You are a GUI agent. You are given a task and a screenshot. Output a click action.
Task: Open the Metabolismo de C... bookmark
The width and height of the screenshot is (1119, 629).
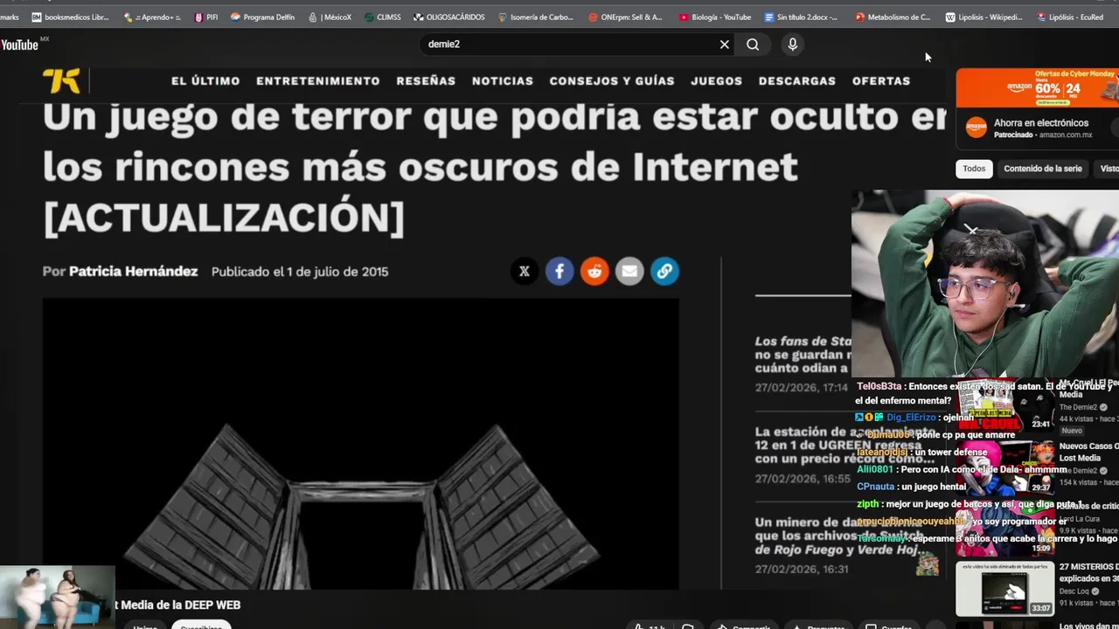[893, 17]
